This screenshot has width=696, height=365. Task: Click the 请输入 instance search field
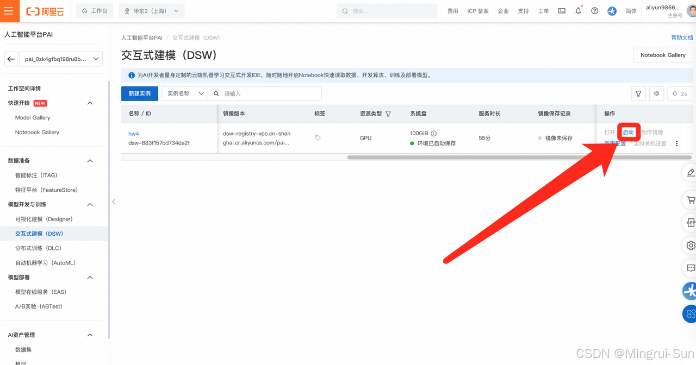[x=265, y=93]
